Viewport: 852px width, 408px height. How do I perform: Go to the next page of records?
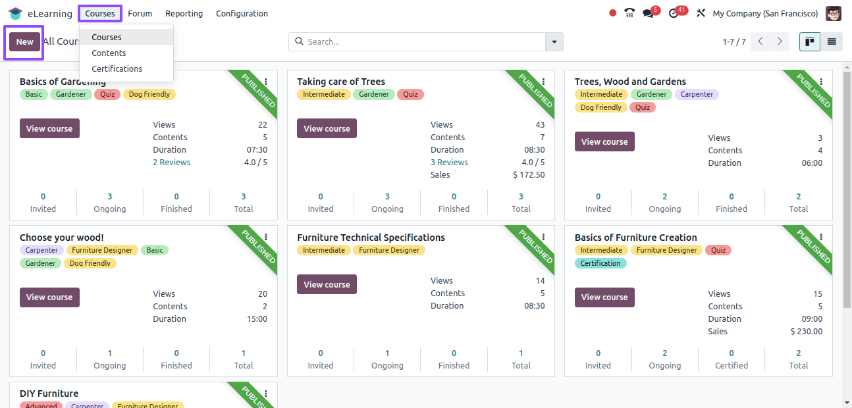780,41
